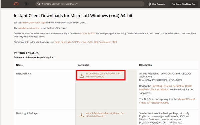Screen dimensions: 200x125
Task: Open the hamburger navigation menu
Action: click(x=27, y=4)
